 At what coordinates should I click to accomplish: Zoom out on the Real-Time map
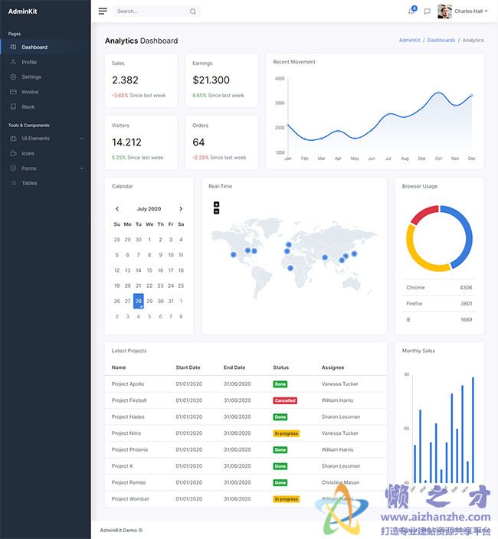(x=217, y=211)
